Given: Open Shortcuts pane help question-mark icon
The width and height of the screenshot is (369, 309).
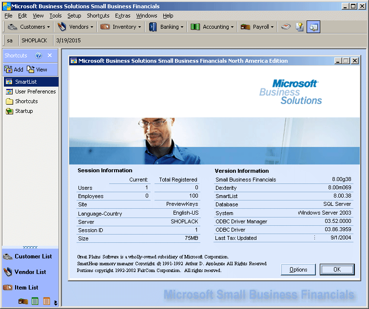Looking at the screenshot, I should [x=39, y=55].
